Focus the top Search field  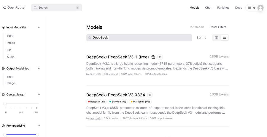[x=57, y=8]
